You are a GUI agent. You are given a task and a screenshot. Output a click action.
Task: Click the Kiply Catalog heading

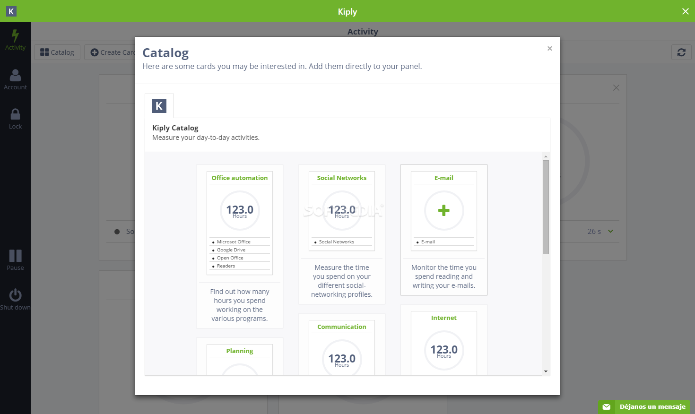[175, 128]
